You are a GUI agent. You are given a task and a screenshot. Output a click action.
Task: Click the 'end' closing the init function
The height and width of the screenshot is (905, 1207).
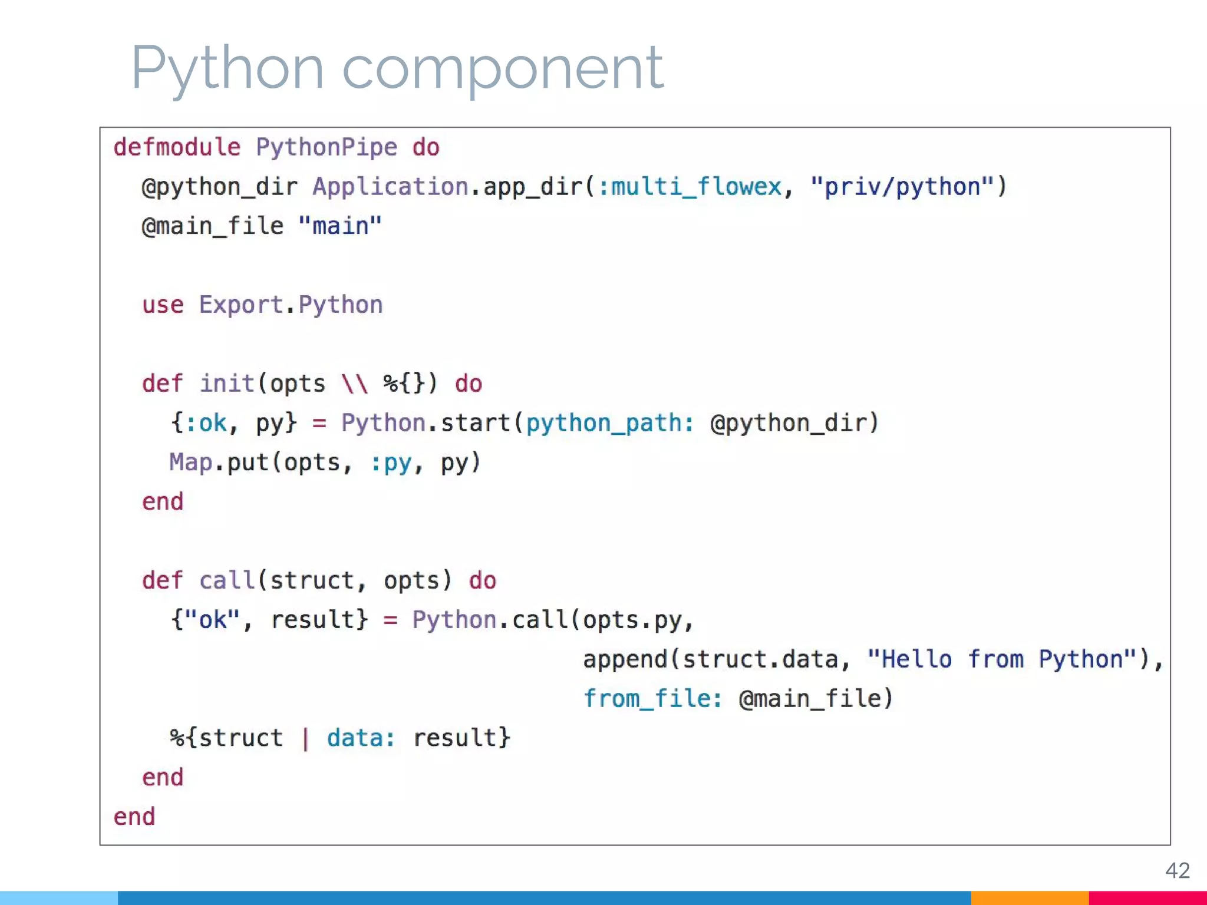pyautogui.click(x=163, y=501)
